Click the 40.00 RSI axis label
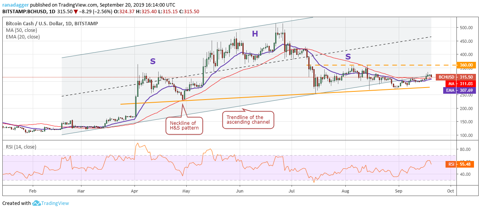481x210 pixels. pos(466,174)
